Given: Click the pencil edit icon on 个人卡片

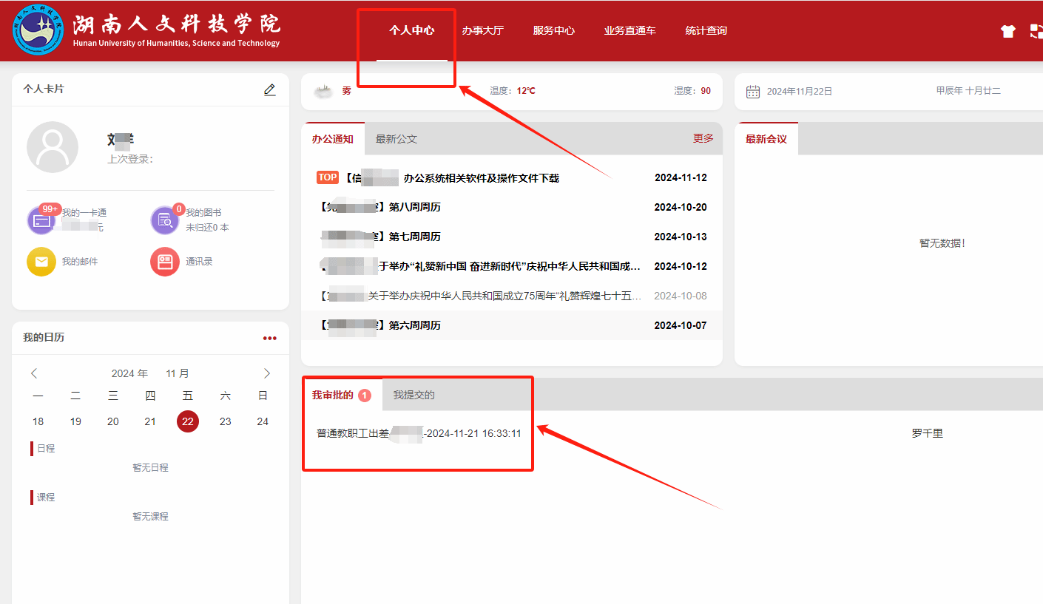Looking at the screenshot, I should (269, 89).
